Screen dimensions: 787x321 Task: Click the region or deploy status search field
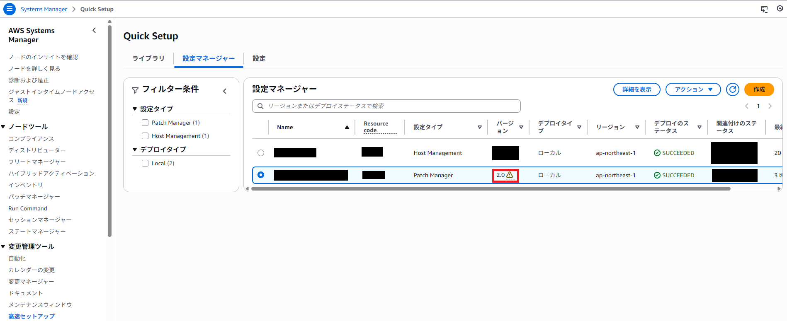pyautogui.click(x=386, y=106)
